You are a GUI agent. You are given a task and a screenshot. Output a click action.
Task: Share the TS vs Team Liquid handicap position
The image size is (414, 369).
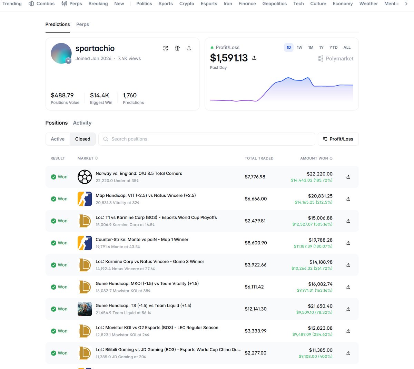(348, 309)
